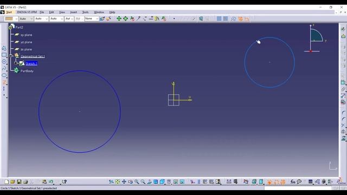Screen dimensions: 347x195
Task: Select PartBody in the tree
Action: 27,71
